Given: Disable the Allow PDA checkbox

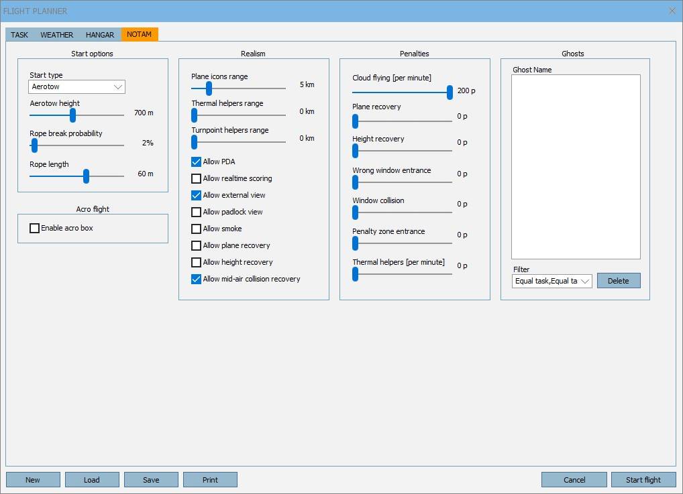Looking at the screenshot, I should click(197, 162).
